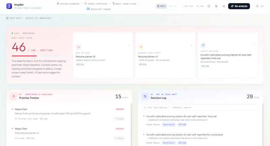Click ATS-241 tag on Biggest Scope Shift card
The width and height of the screenshot is (270, 146).
pyautogui.click(x=142, y=64)
